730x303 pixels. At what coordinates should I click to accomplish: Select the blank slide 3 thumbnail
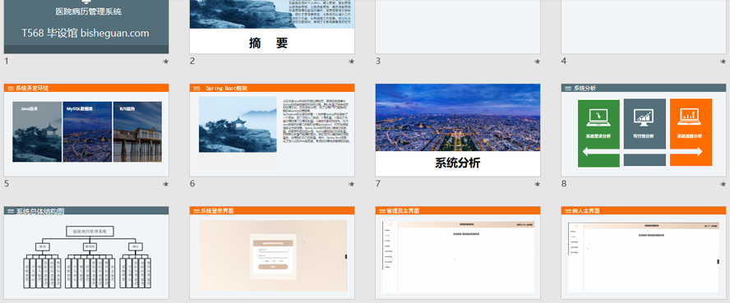[x=458, y=26]
